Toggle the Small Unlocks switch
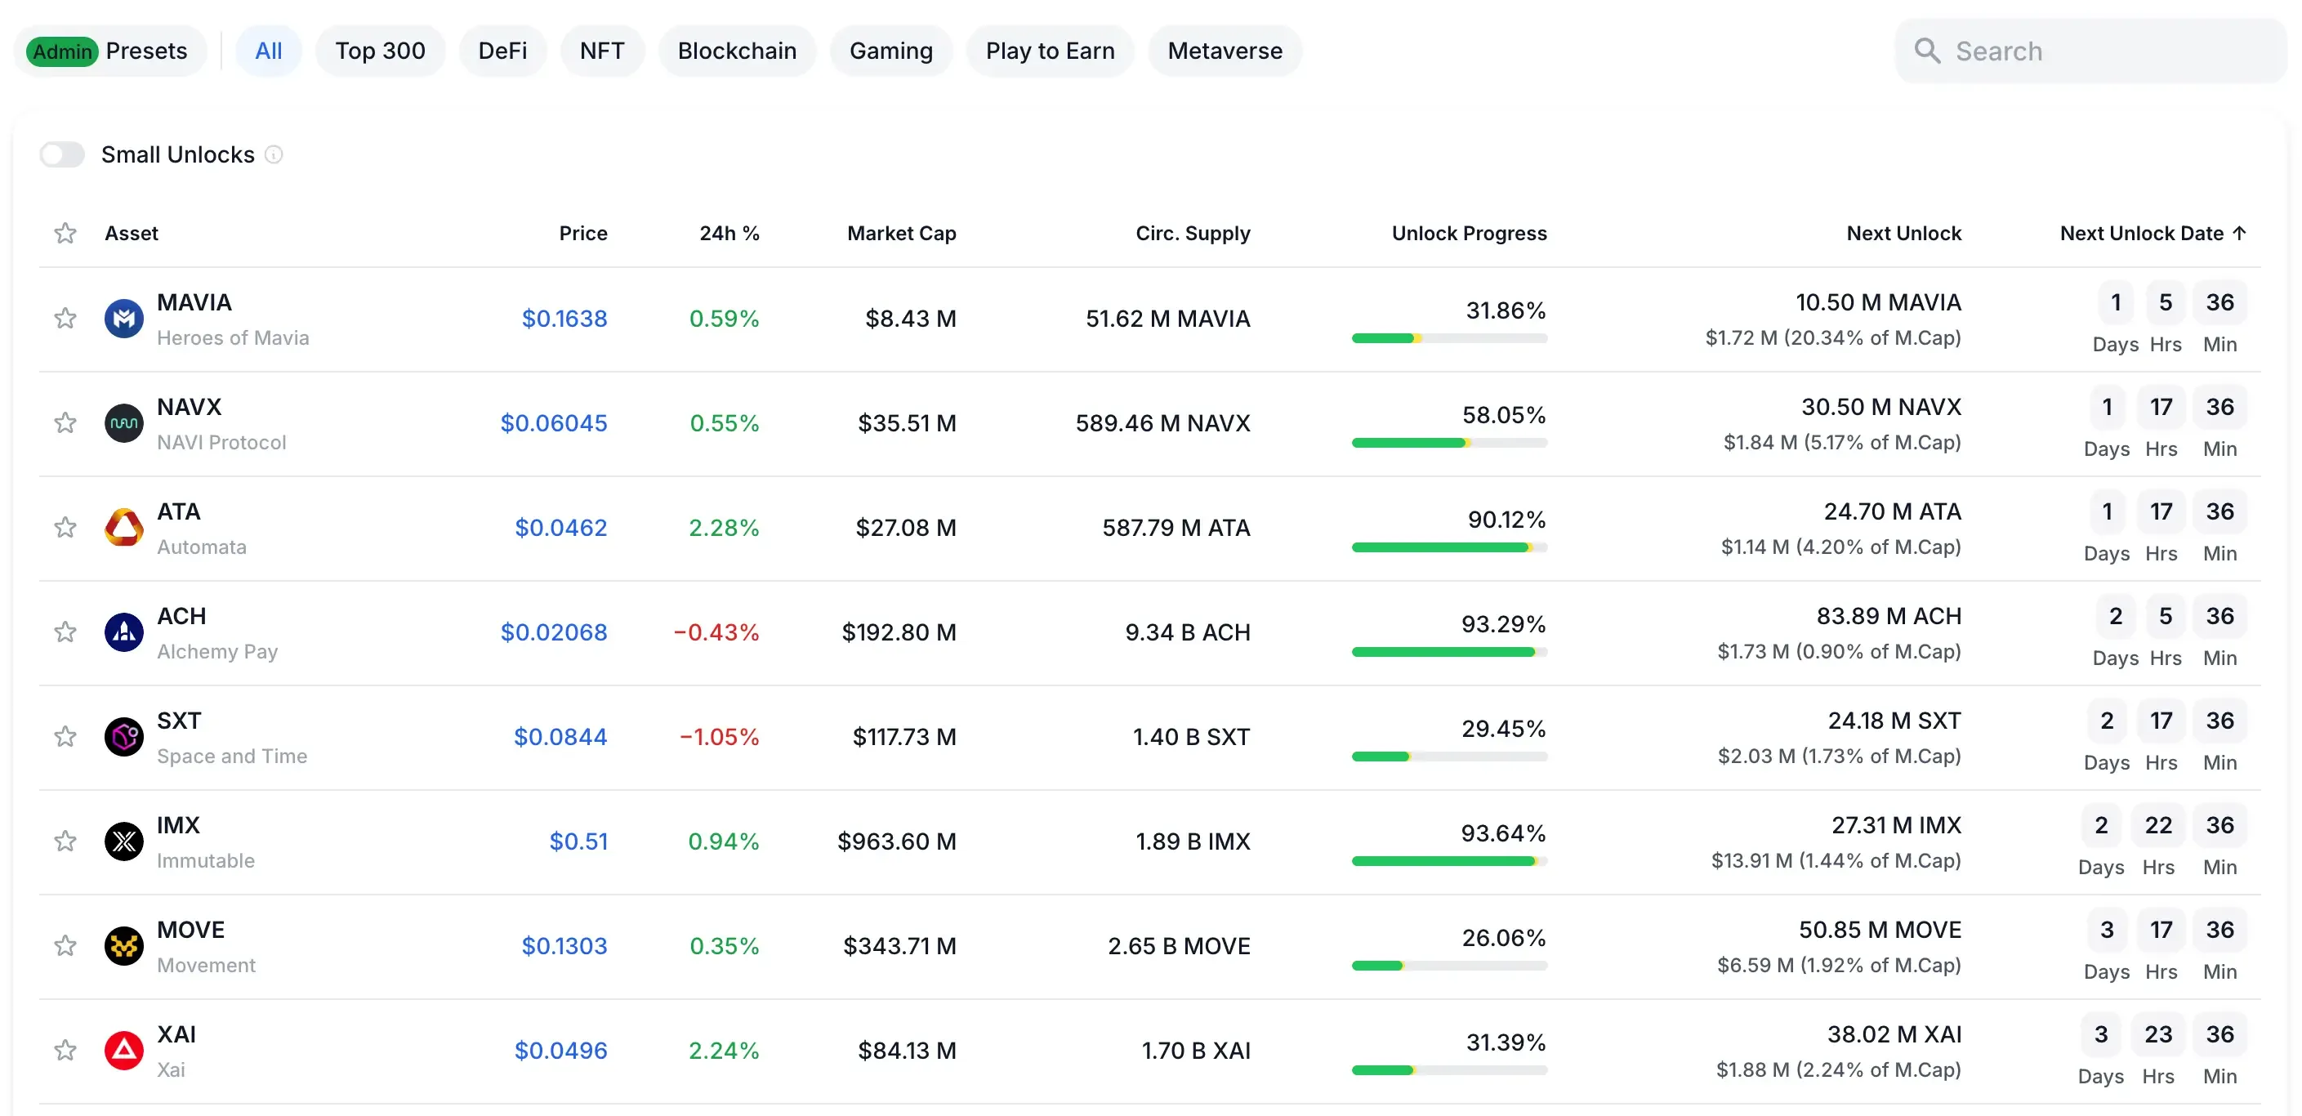The width and height of the screenshot is (2302, 1116). pyautogui.click(x=61, y=154)
